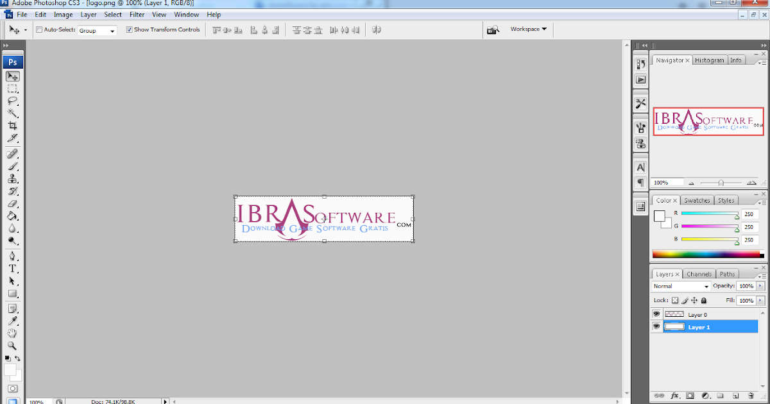Viewport: 770px width, 404px height.
Task: Toggle Lock all padlock icon
Action: click(x=704, y=300)
